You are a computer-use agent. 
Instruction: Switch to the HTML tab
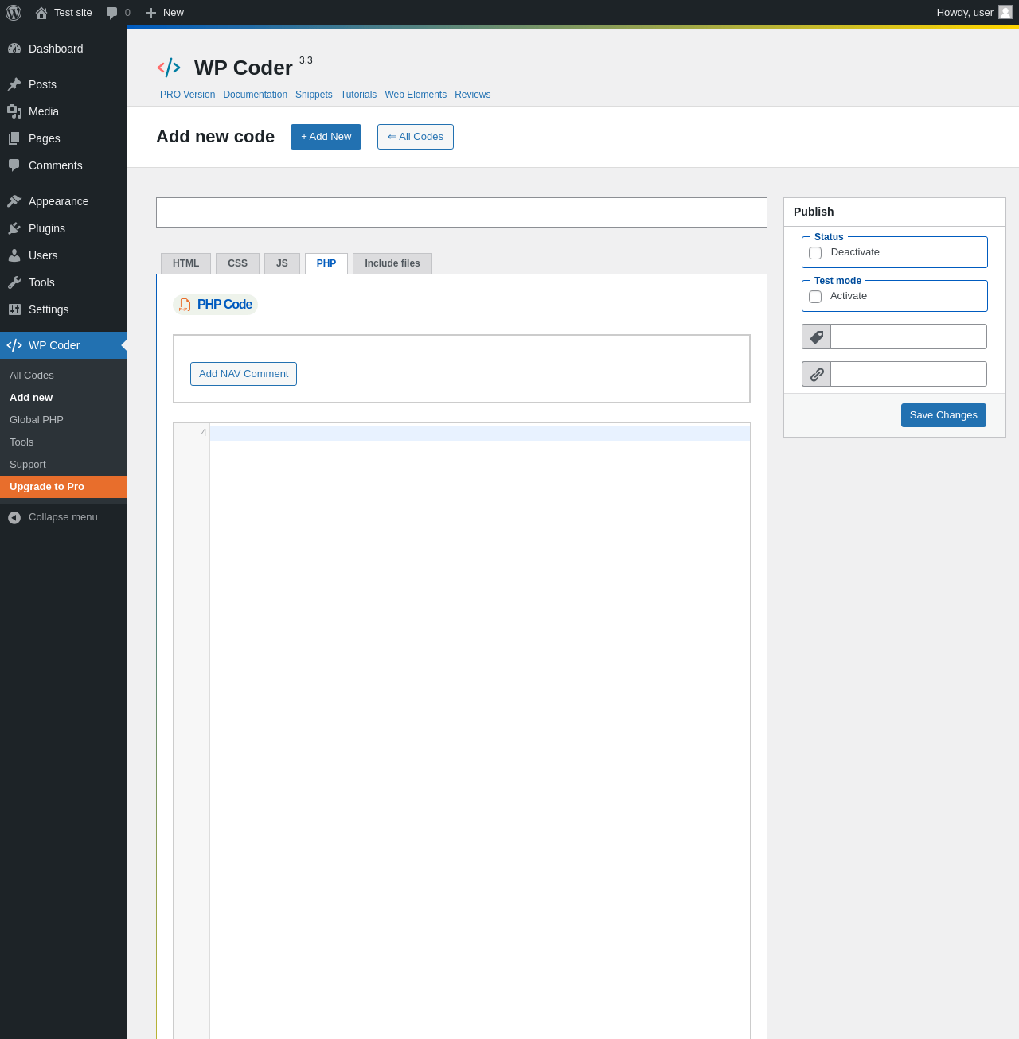pos(185,263)
